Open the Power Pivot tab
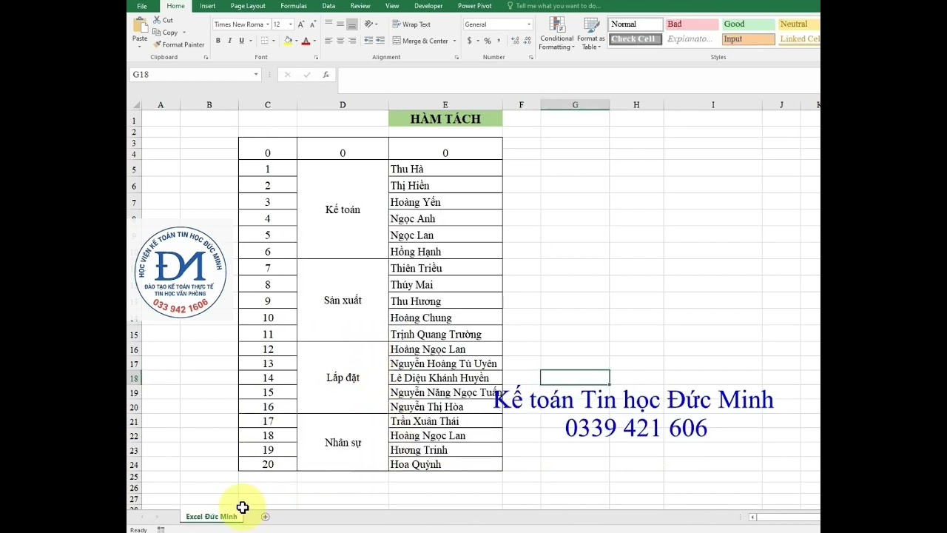This screenshot has height=533, width=947. pyautogui.click(x=474, y=6)
